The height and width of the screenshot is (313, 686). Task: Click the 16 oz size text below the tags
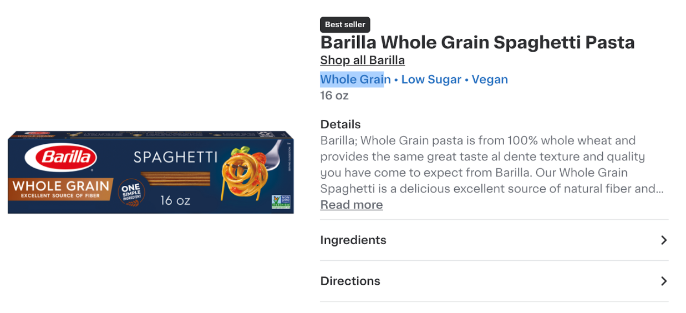tap(334, 95)
